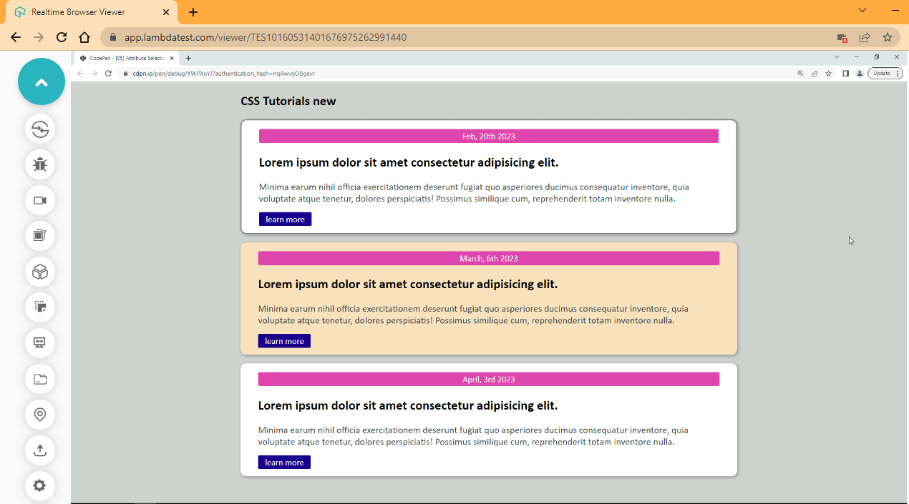Click the March 6th card's learn more button

click(284, 340)
